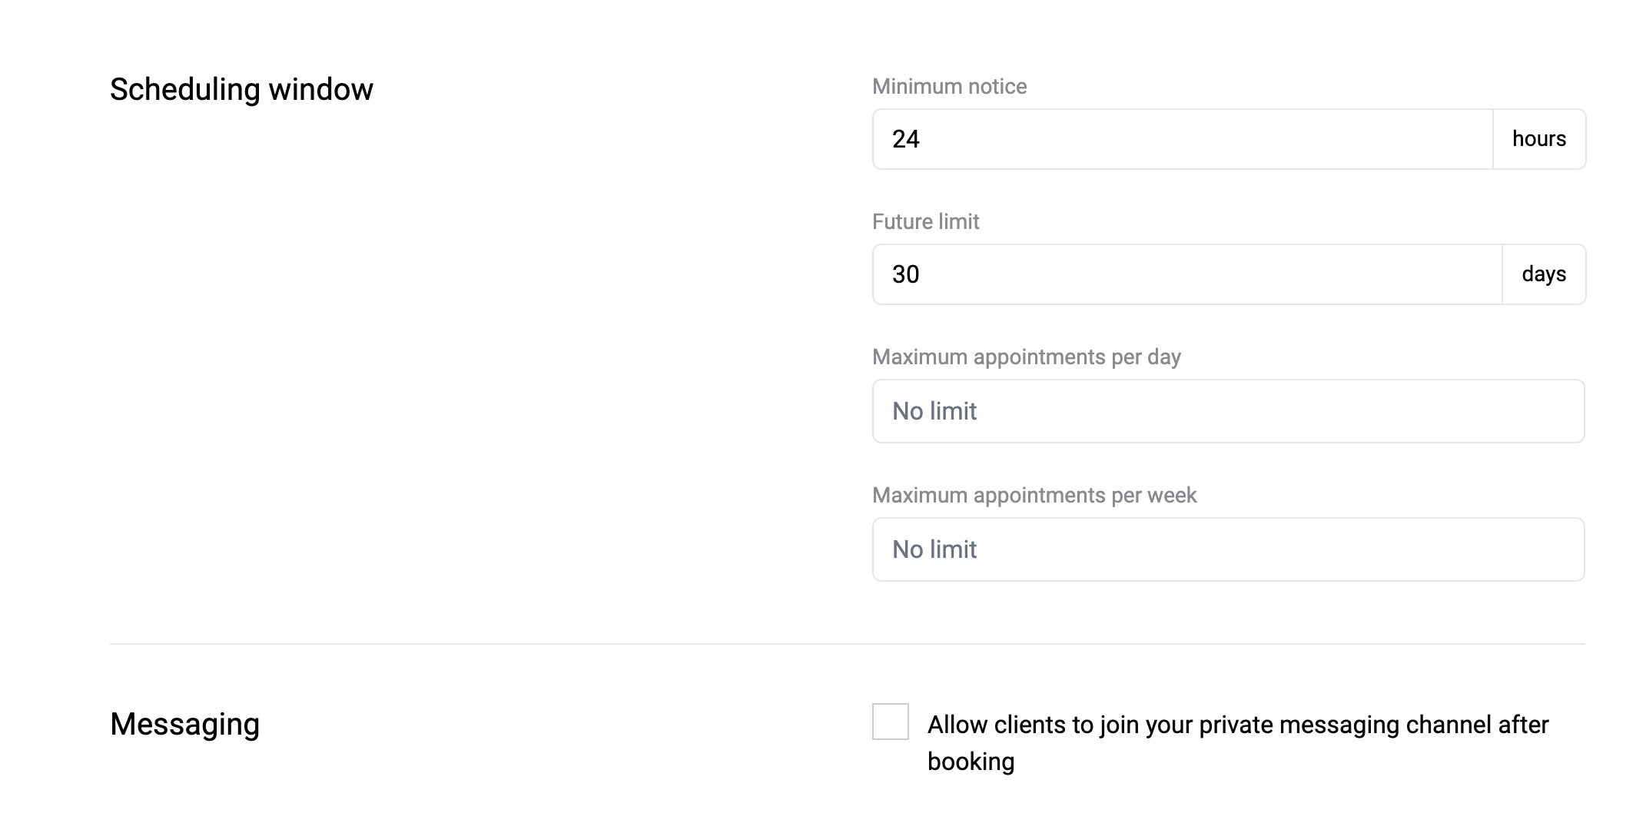Click the 'Maximum appointments per day' label

pyautogui.click(x=1026, y=357)
